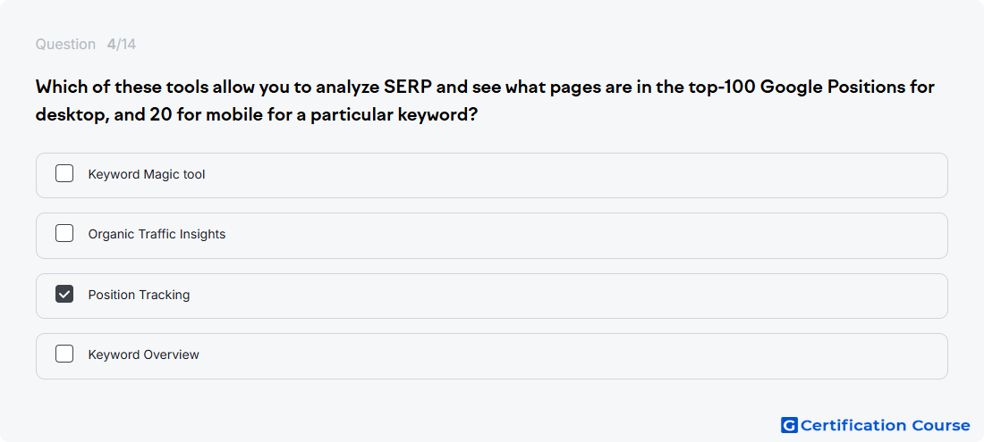Click blank area of Position Tracking card
This screenshot has width=984, height=442.
(x=564, y=296)
